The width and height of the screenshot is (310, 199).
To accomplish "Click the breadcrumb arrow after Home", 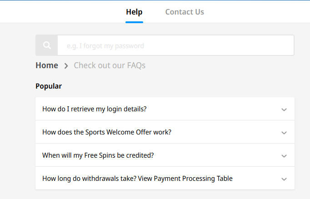I will pyautogui.click(x=66, y=66).
